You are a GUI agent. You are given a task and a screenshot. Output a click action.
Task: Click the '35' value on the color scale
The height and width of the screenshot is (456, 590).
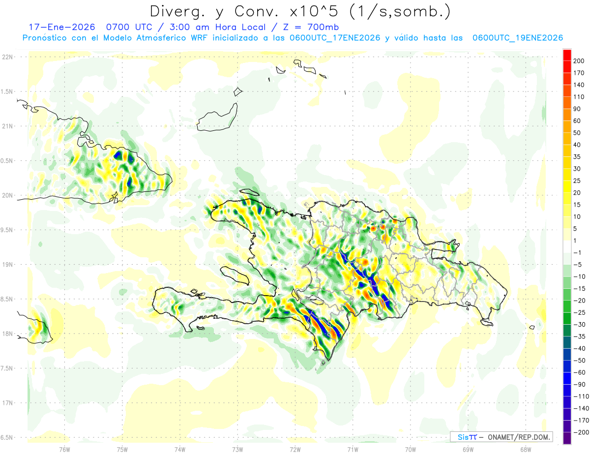pos(578,157)
